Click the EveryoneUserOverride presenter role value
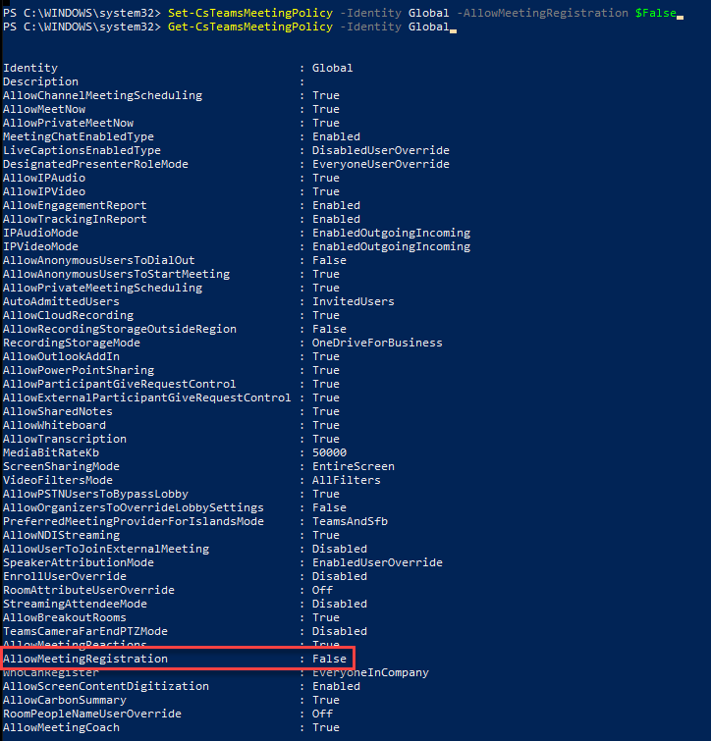This screenshot has height=741, width=711. coord(380,164)
